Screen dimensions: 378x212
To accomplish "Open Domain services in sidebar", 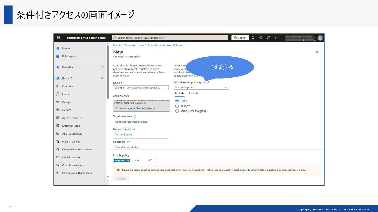I will coord(71,157).
